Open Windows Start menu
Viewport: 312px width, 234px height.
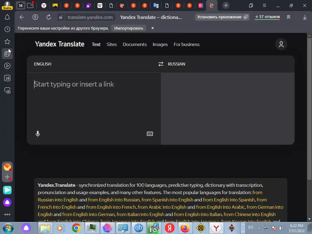pyautogui.click(x=8, y=228)
